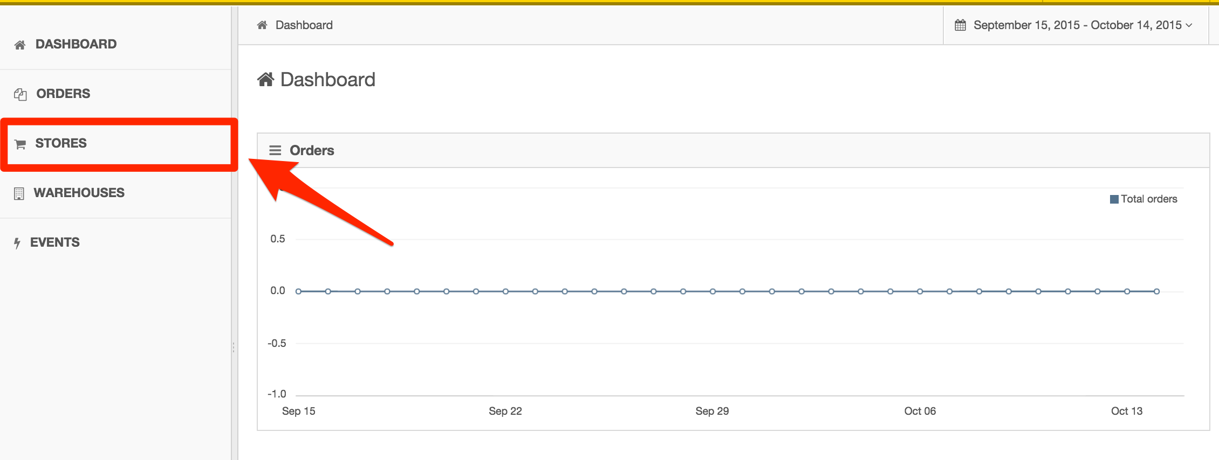Click the shopping cart icon beside STORES

[x=20, y=144]
